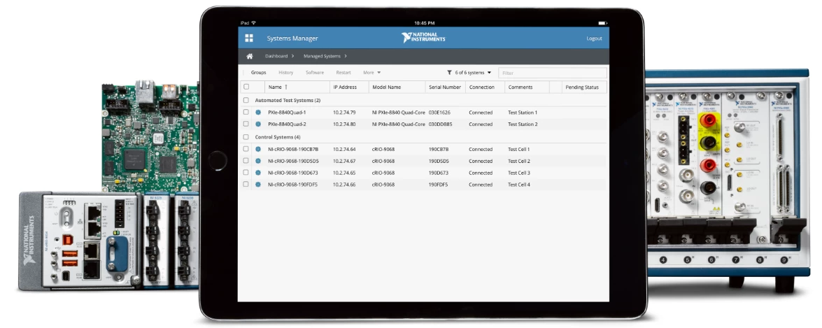Click the iPad Wi-Fi status icon
Screen dimensions: 822x328
(x=254, y=23)
